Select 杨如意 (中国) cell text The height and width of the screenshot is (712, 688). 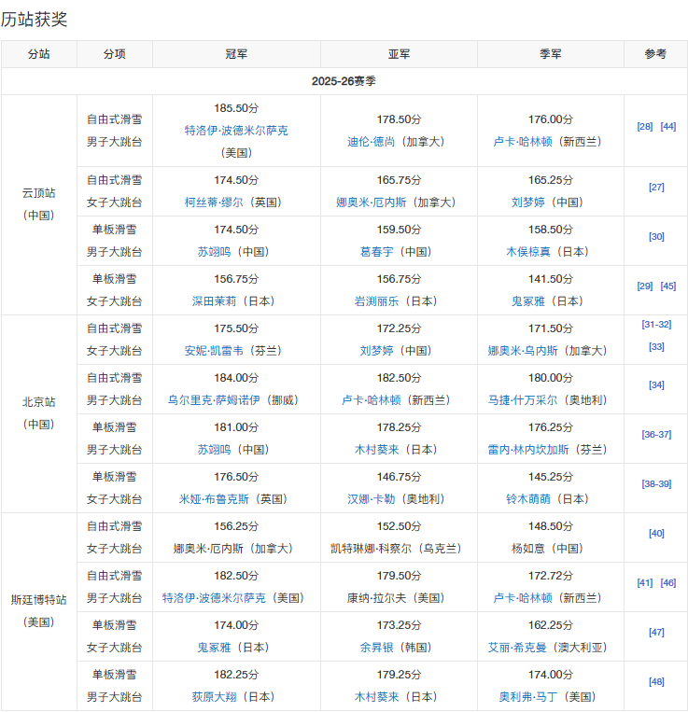pos(547,549)
